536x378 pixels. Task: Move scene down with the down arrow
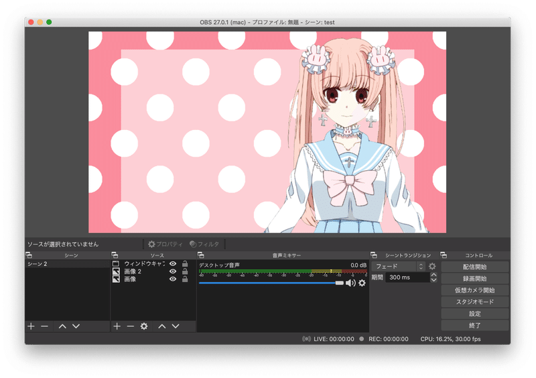[76, 326]
